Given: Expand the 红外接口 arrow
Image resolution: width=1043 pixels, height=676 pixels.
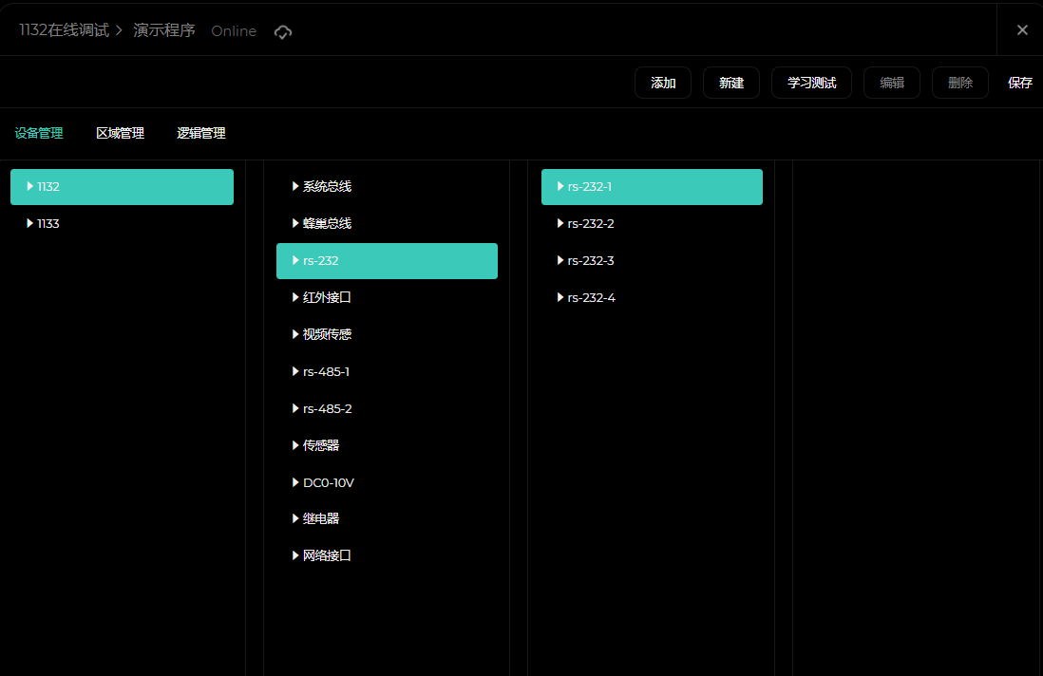Looking at the screenshot, I should 295,297.
